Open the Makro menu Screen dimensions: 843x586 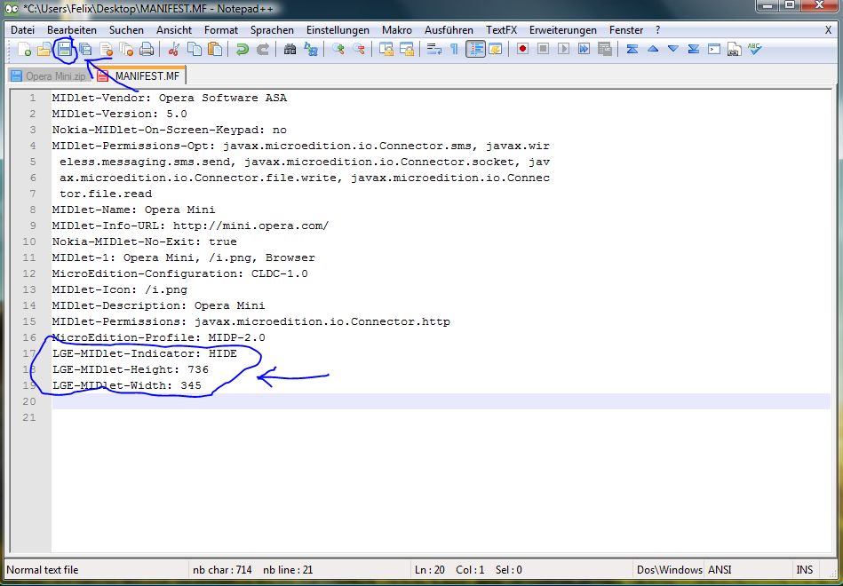pos(397,30)
